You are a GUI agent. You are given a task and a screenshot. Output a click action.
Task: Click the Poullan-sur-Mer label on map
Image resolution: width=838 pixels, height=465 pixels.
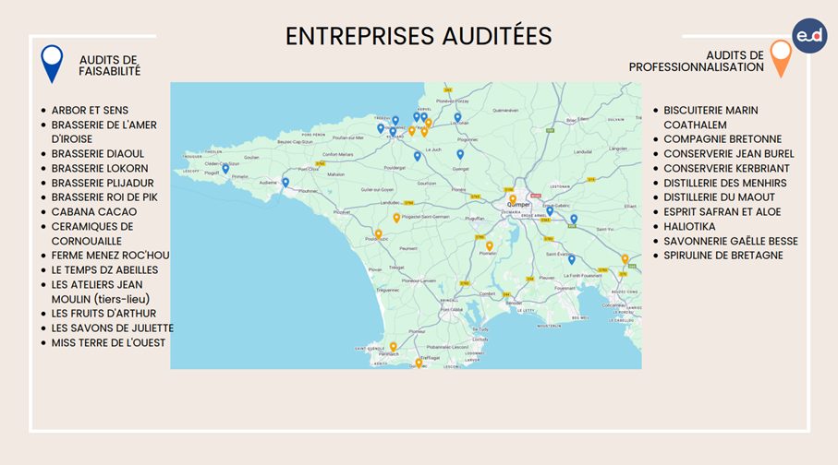pyautogui.click(x=348, y=137)
